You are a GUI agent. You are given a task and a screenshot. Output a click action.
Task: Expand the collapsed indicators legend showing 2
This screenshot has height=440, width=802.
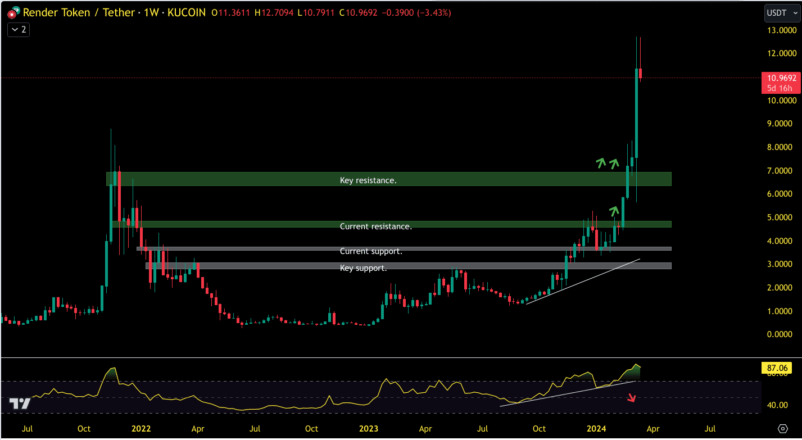coord(19,30)
